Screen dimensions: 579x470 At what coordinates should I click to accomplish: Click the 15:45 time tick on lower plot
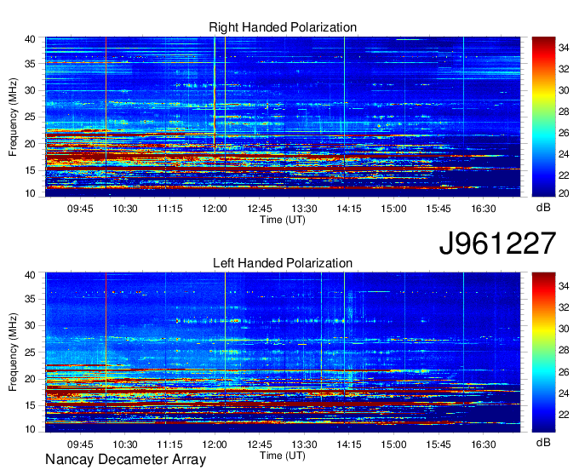(439, 444)
